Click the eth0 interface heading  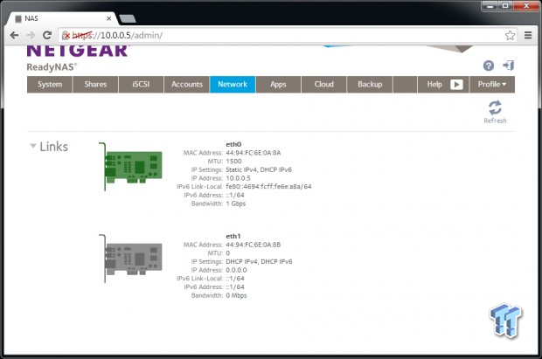[233, 144]
